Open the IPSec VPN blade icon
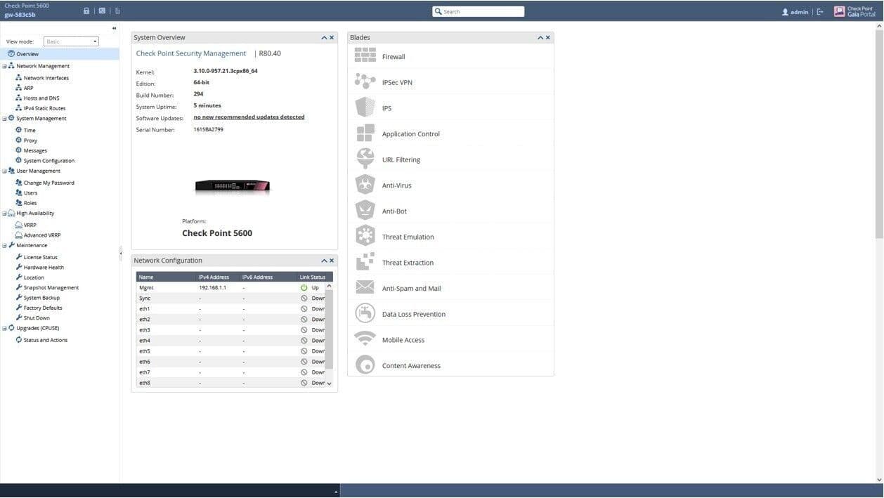 click(x=365, y=81)
